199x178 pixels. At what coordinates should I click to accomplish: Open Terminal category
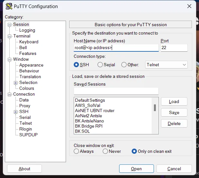(x=22, y=36)
